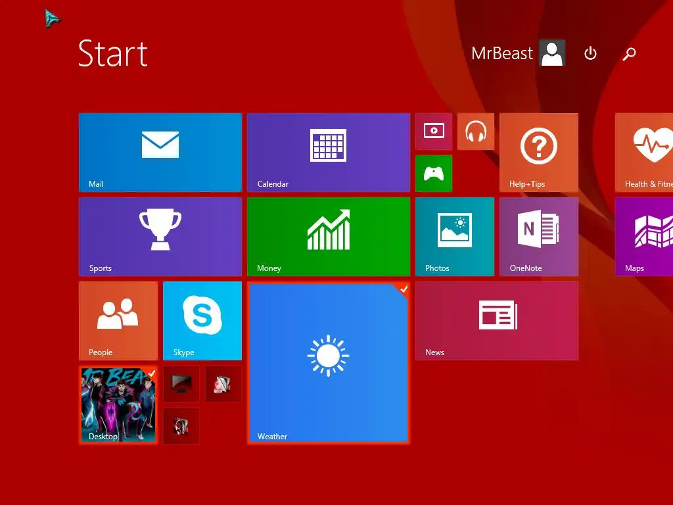Open the small monitor icon tile
The height and width of the screenshot is (505, 673).
(x=181, y=384)
